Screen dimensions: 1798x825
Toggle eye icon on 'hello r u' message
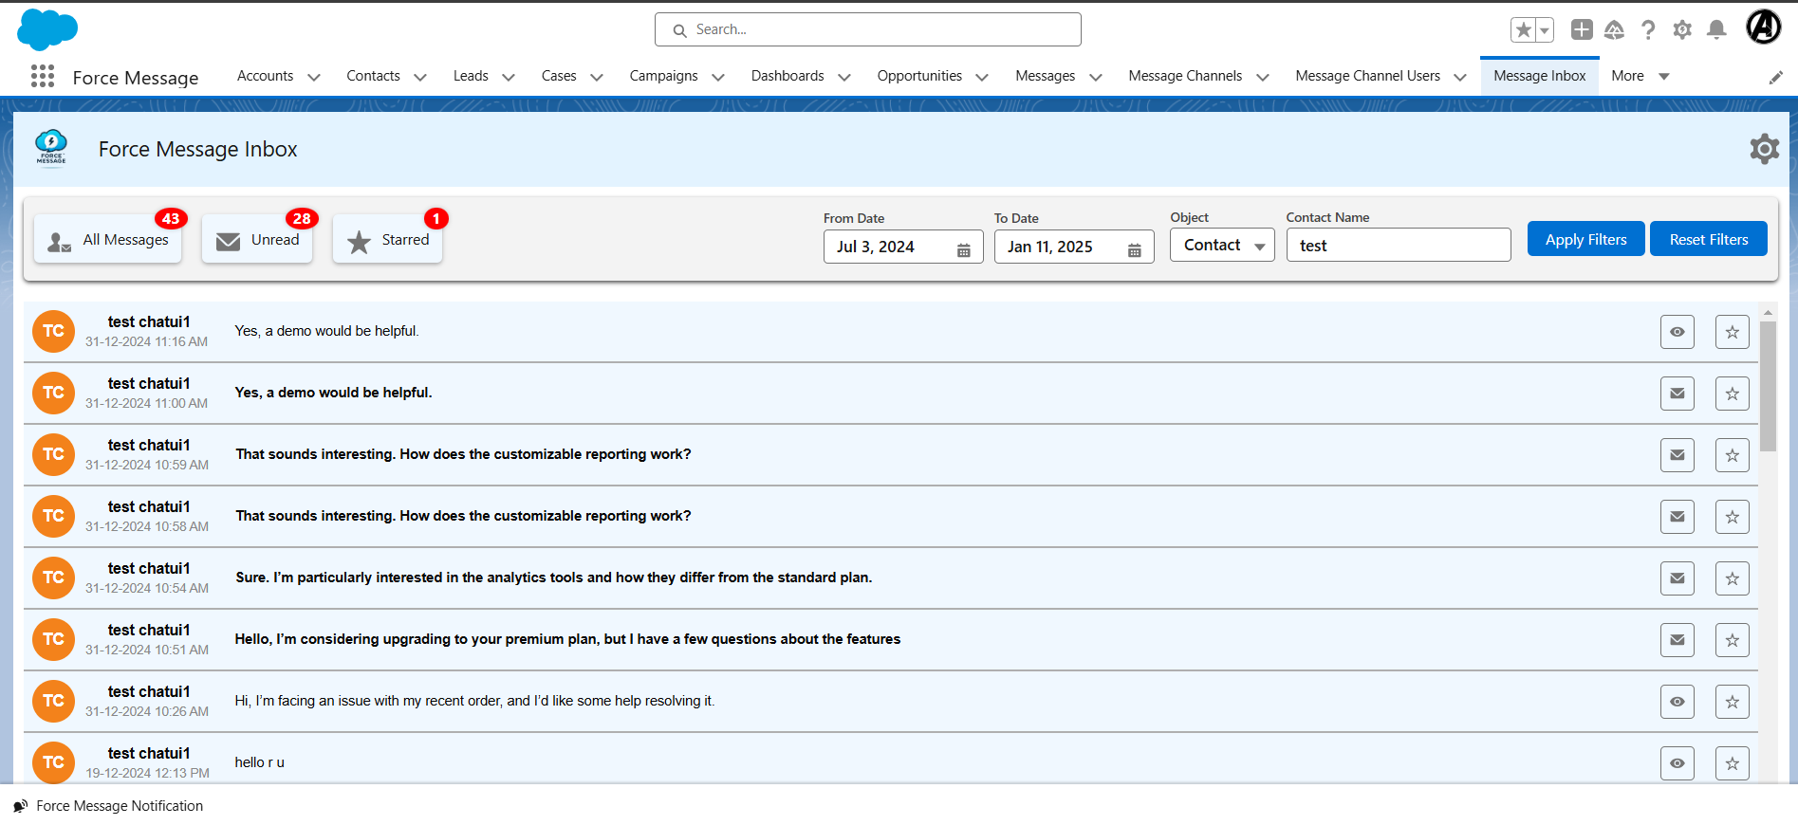pos(1677,763)
